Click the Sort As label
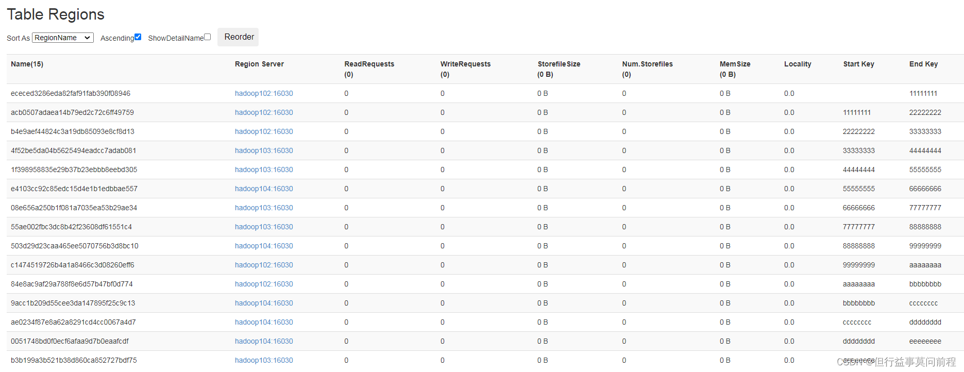 pos(18,38)
